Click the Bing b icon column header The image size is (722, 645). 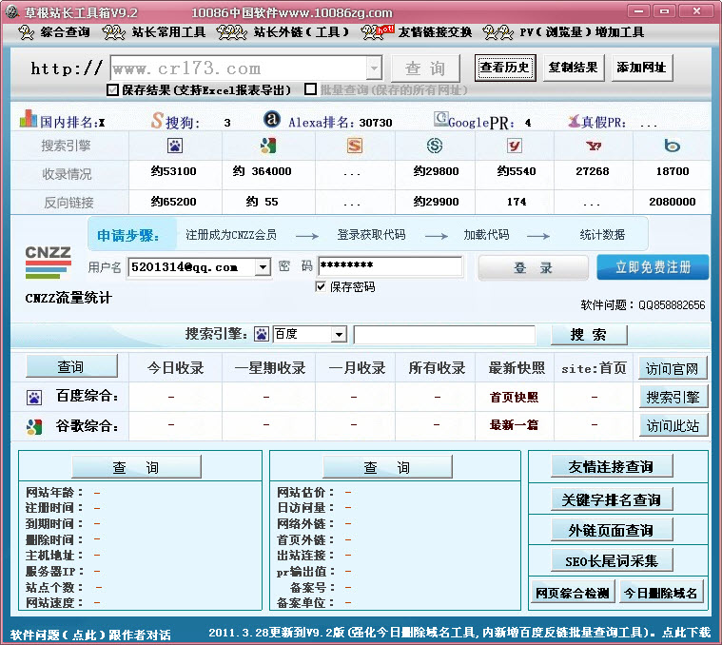(673, 146)
